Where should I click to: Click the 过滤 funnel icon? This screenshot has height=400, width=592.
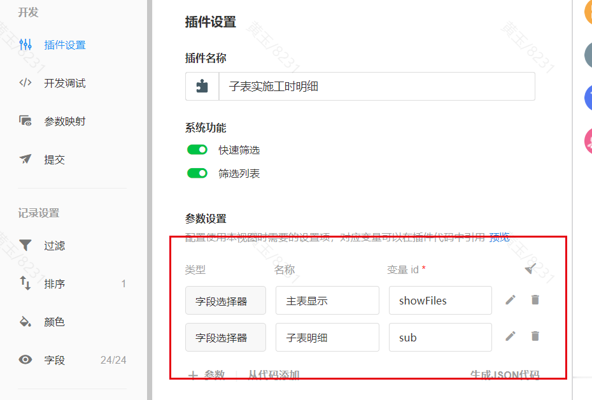tap(25, 245)
